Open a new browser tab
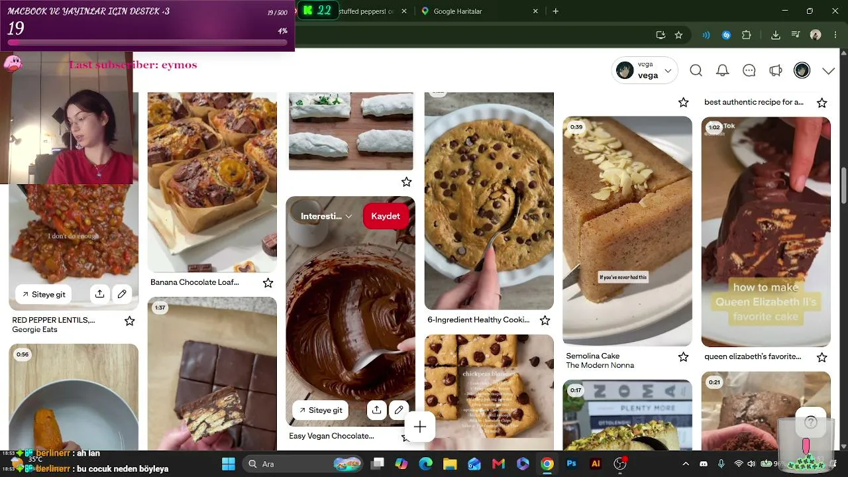The width and height of the screenshot is (848, 477). point(556,11)
